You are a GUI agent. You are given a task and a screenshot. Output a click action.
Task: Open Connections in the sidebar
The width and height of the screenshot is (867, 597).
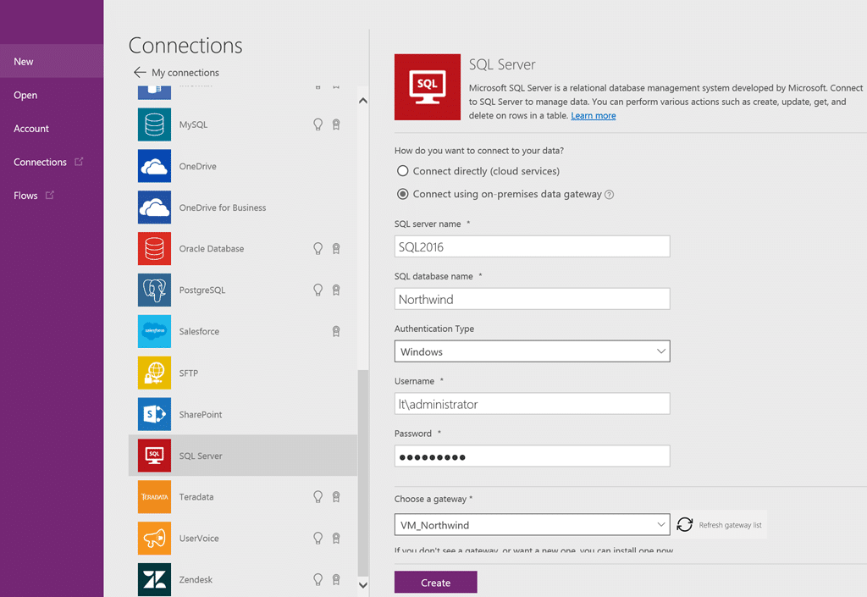click(40, 162)
